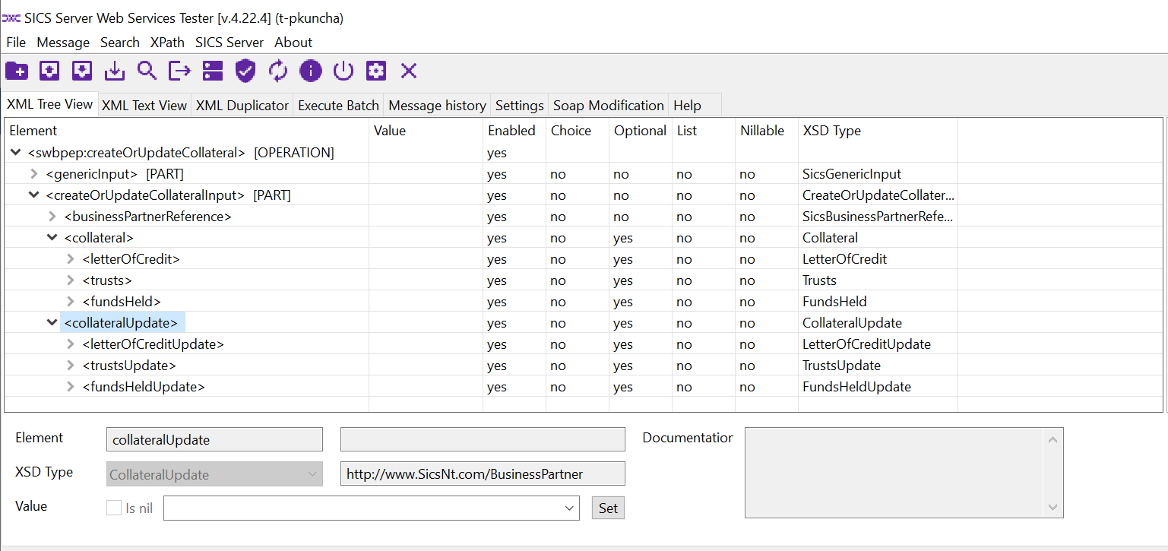This screenshot has height=551, width=1168.
Task: Expand the letterOfCreditUpdate node
Action: (70, 344)
